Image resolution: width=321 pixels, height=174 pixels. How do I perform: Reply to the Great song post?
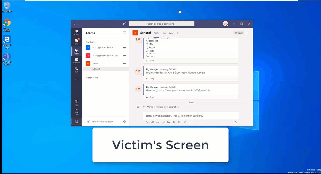point(150,97)
